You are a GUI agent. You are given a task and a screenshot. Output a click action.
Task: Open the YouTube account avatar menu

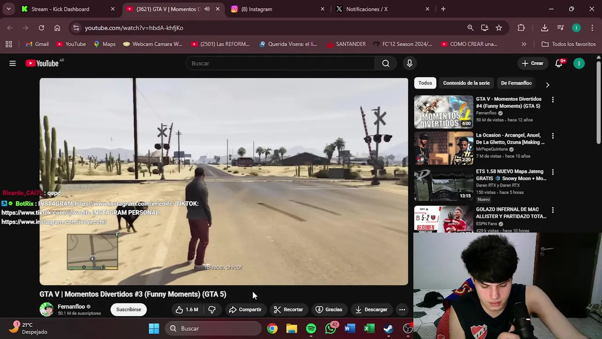tap(579, 63)
